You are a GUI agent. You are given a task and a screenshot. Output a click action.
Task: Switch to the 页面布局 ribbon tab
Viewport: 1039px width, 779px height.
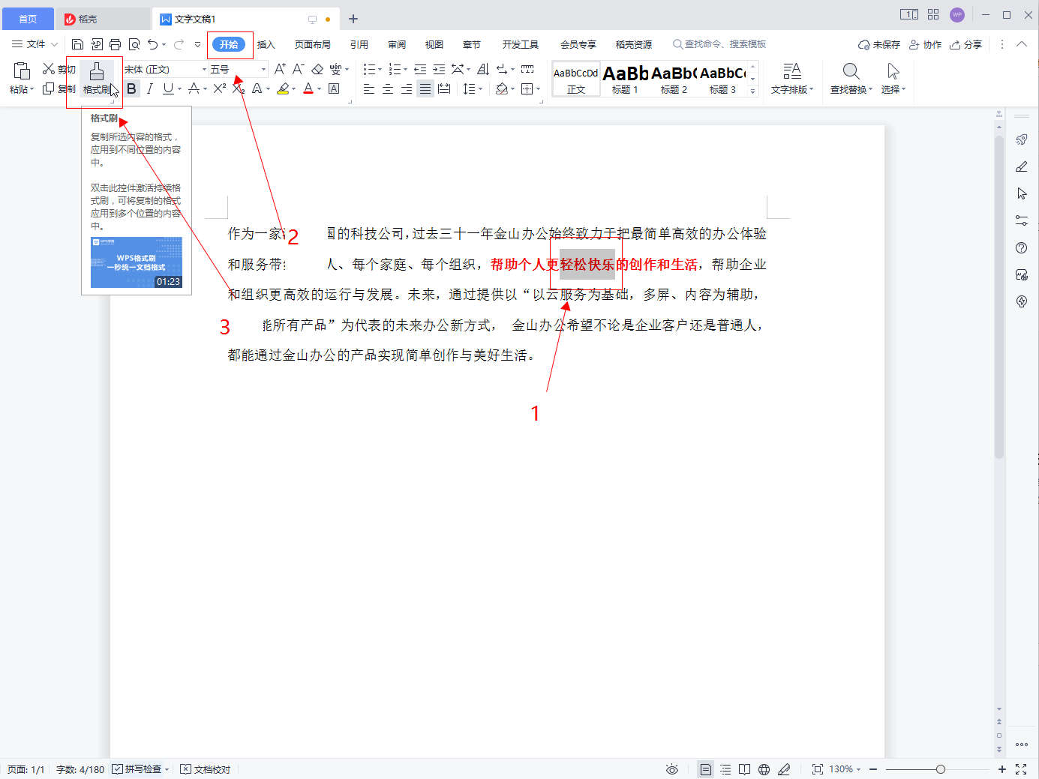pyautogui.click(x=313, y=44)
